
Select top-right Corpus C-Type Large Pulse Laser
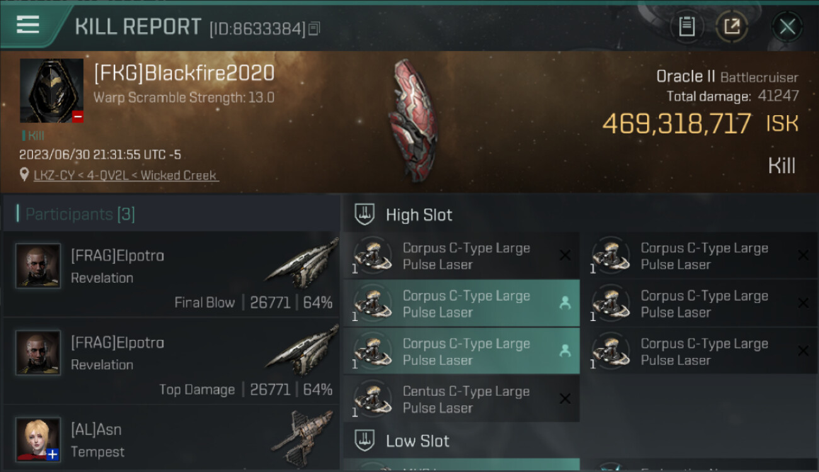699,256
